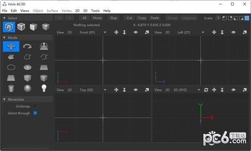Open the Front (XY) view dropdown
The width and height of the screenshot is (251, 151).
point(105,32)
